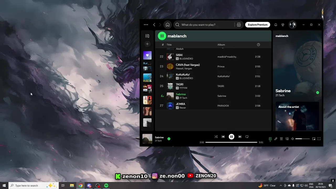Toggle the saved check in player bar

[x=169, y=139]
